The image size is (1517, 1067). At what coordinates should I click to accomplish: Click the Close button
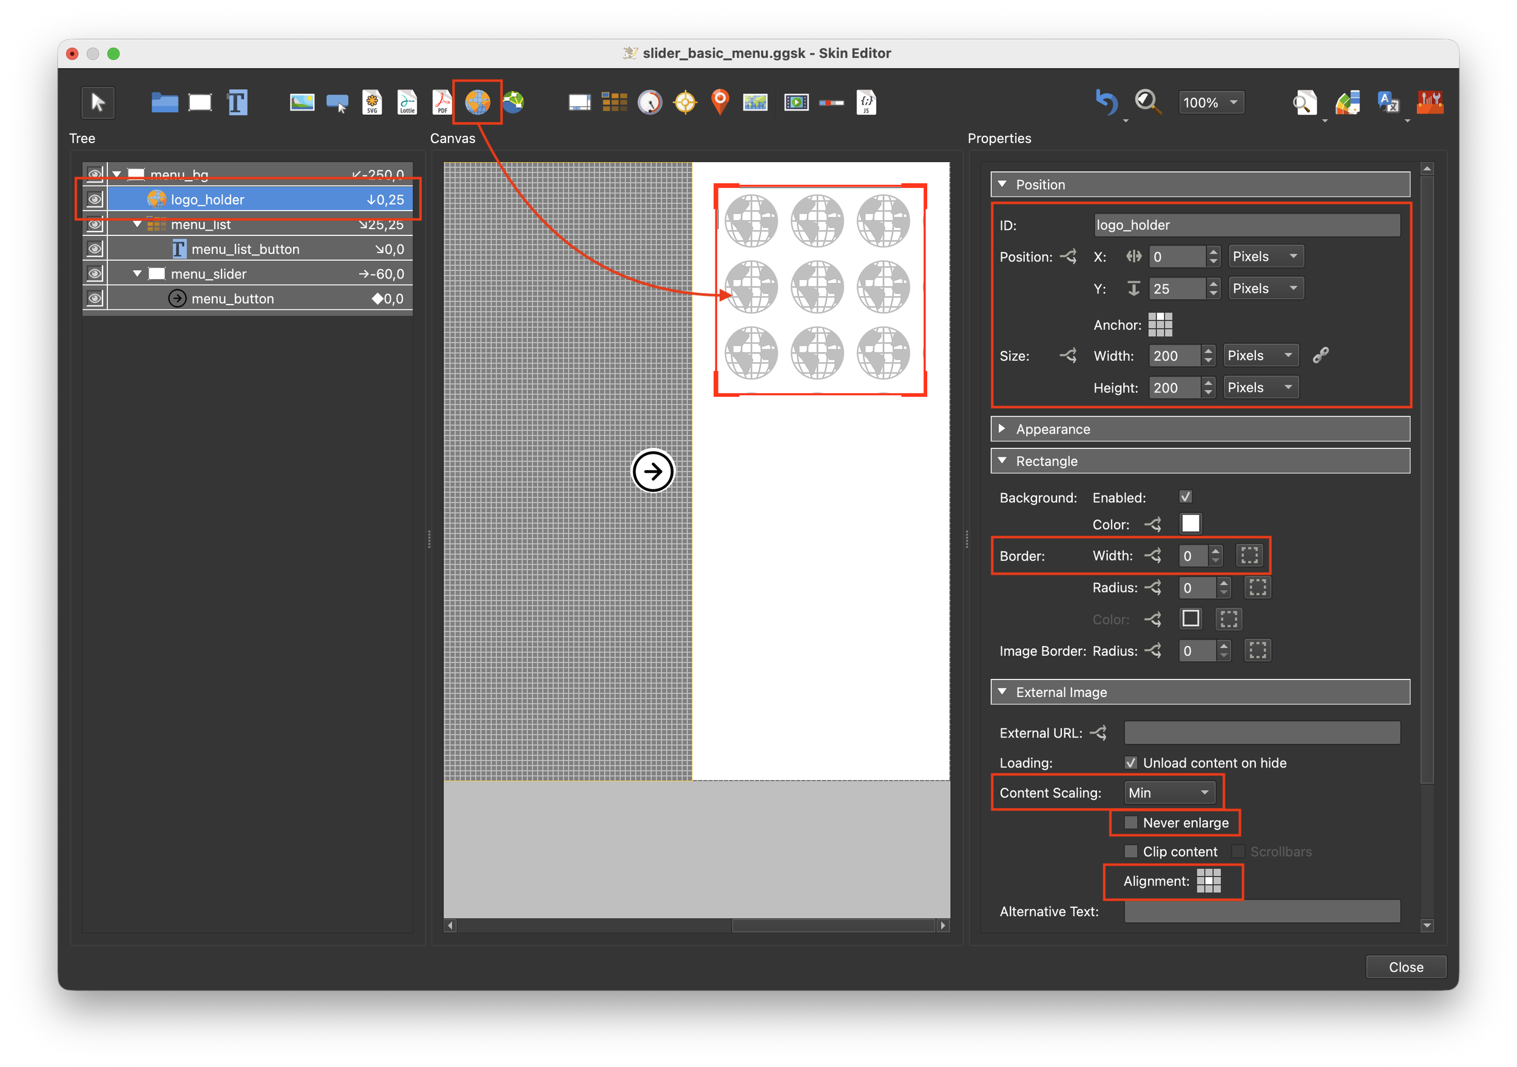tap(1405, 966)
